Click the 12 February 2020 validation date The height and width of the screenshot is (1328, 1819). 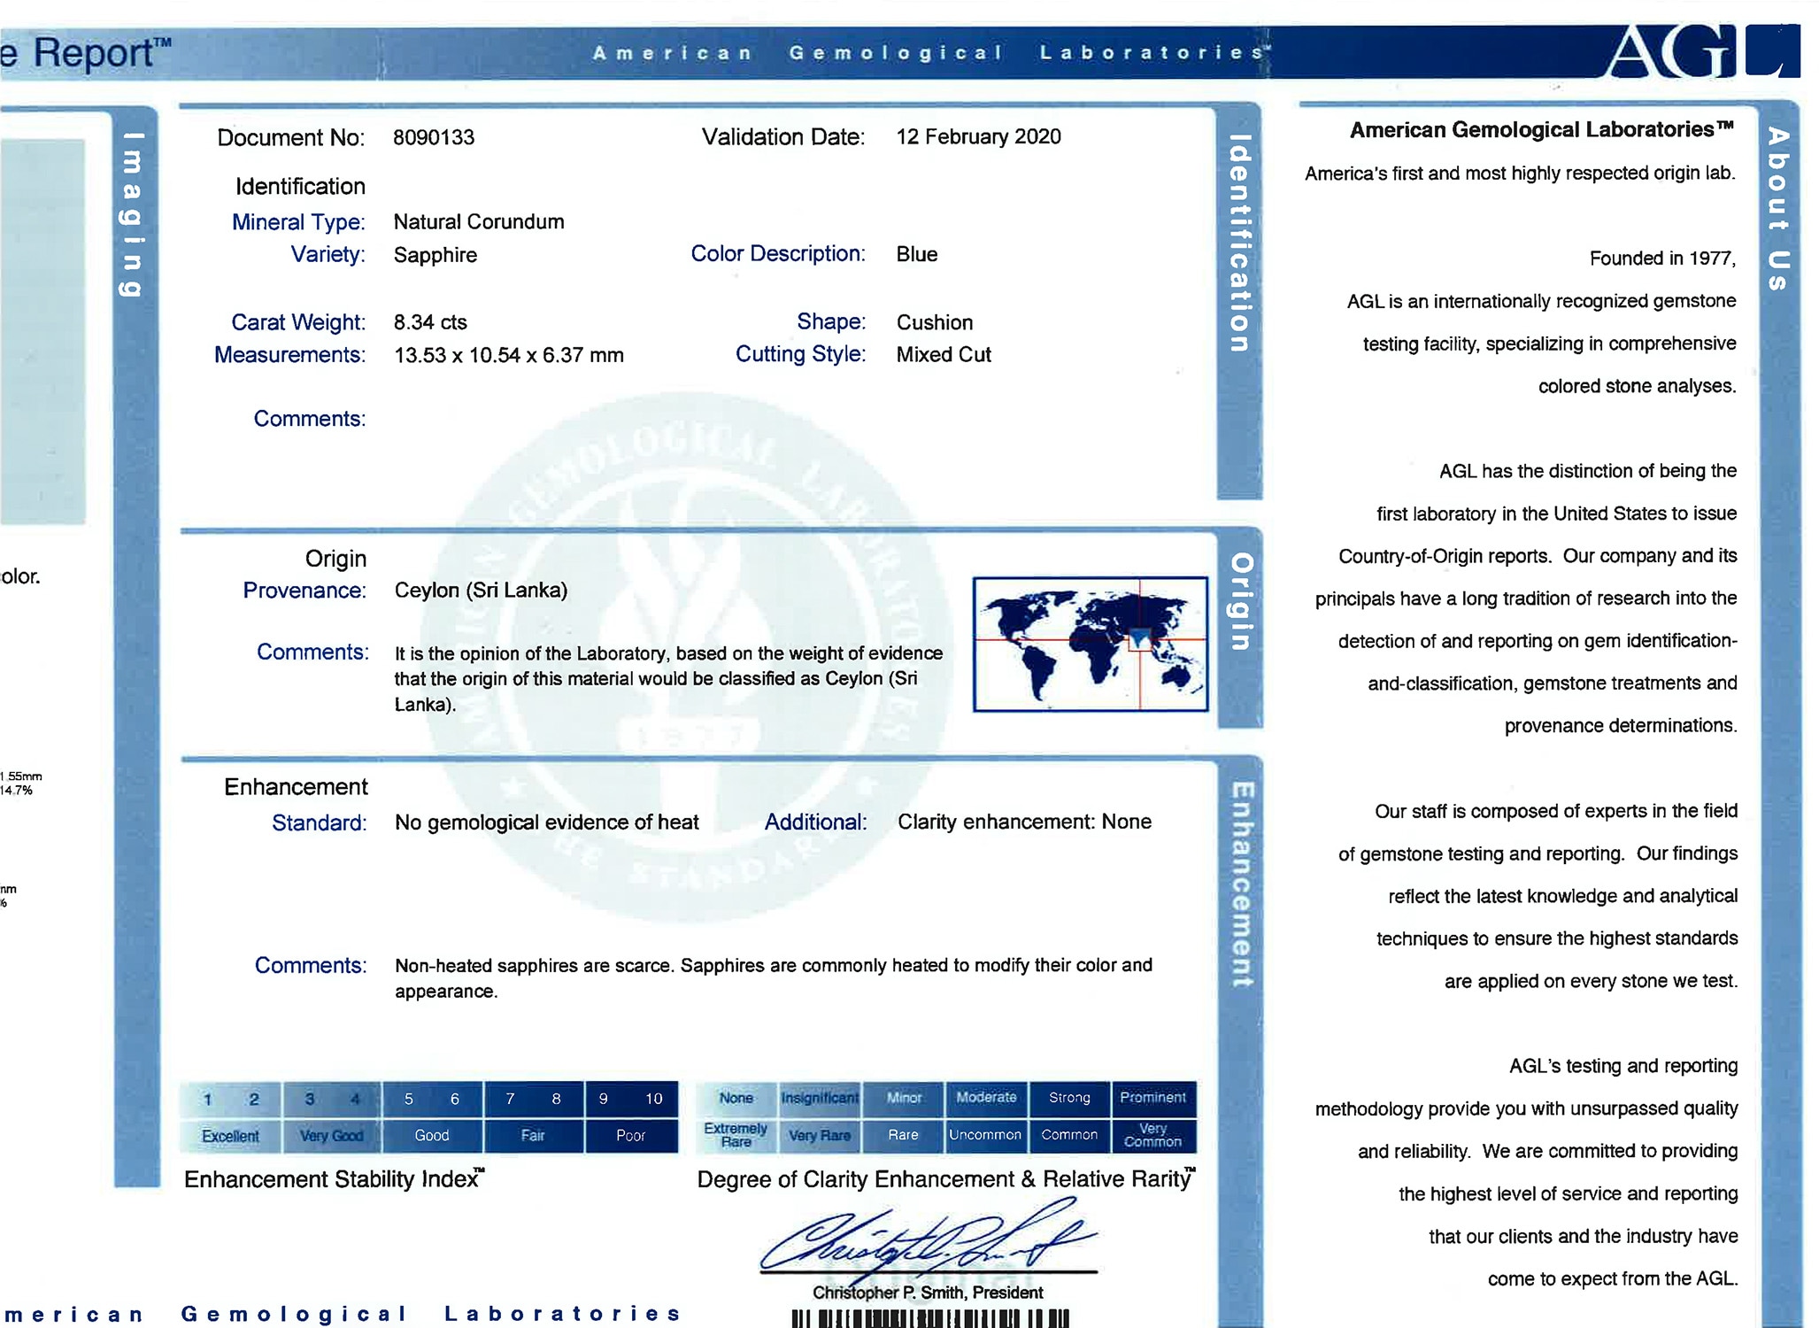click(978, 136)
